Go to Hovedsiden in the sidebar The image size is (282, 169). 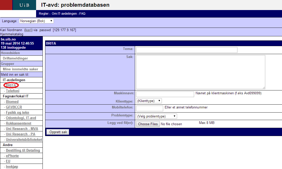click(x=10, y=53)
